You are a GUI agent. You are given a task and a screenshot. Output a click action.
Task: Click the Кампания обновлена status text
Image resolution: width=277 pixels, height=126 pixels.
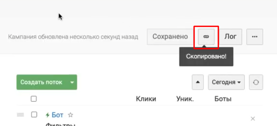tap(73, 37)
